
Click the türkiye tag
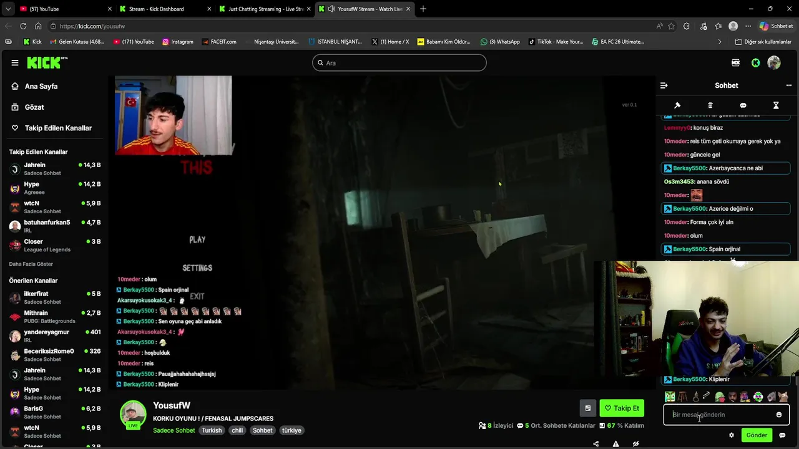292,430
